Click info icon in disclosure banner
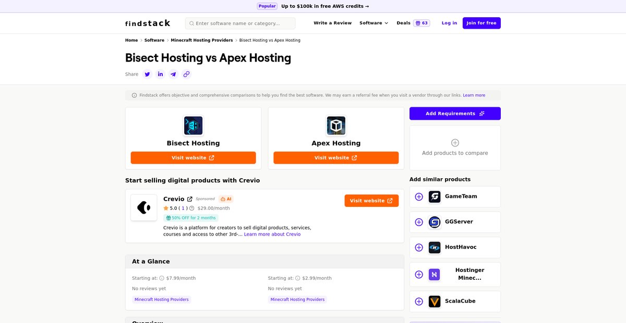This screenshot has width=626, height=323. [x=135, y=95]
